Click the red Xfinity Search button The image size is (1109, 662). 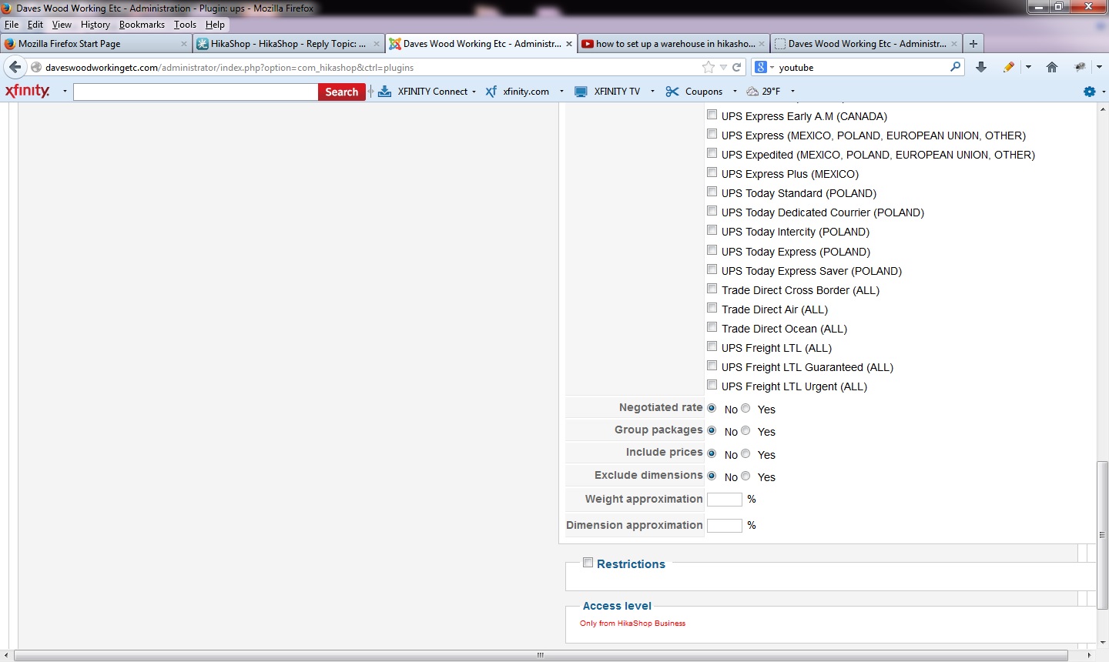pyautogui.click(x=341, y=92)
